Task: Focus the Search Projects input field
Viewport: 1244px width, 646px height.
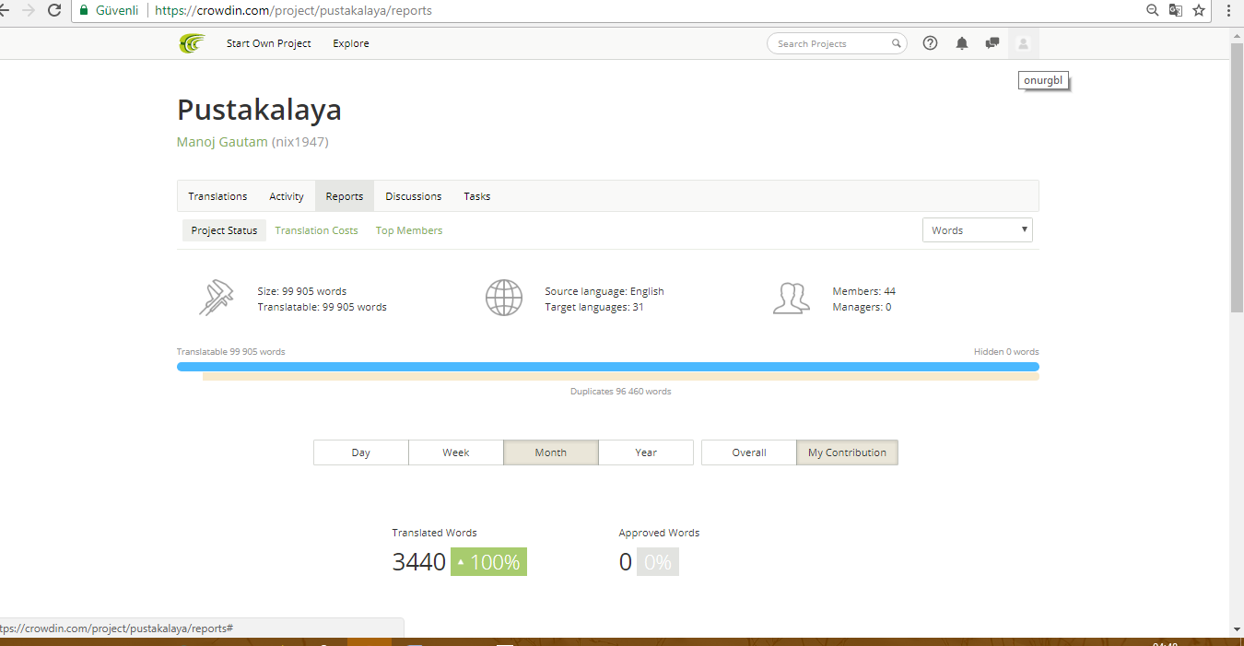Action: pos(837,43)
